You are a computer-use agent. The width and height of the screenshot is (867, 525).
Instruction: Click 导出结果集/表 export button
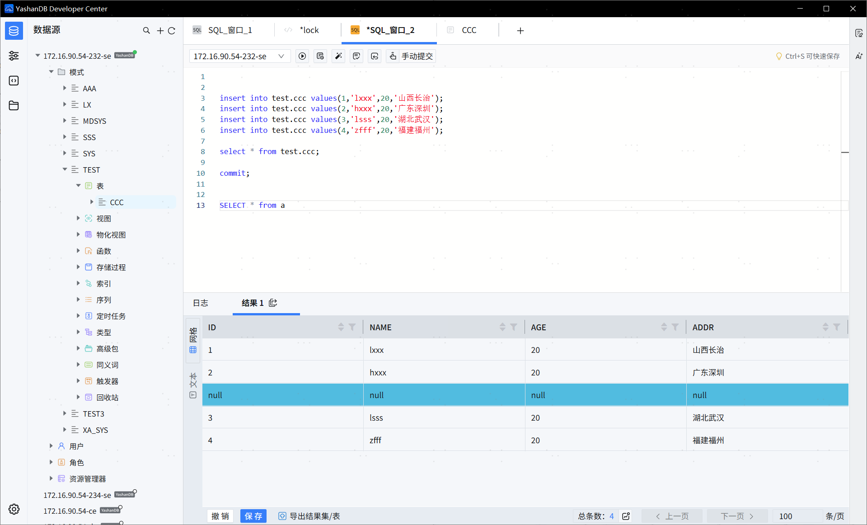309,516
